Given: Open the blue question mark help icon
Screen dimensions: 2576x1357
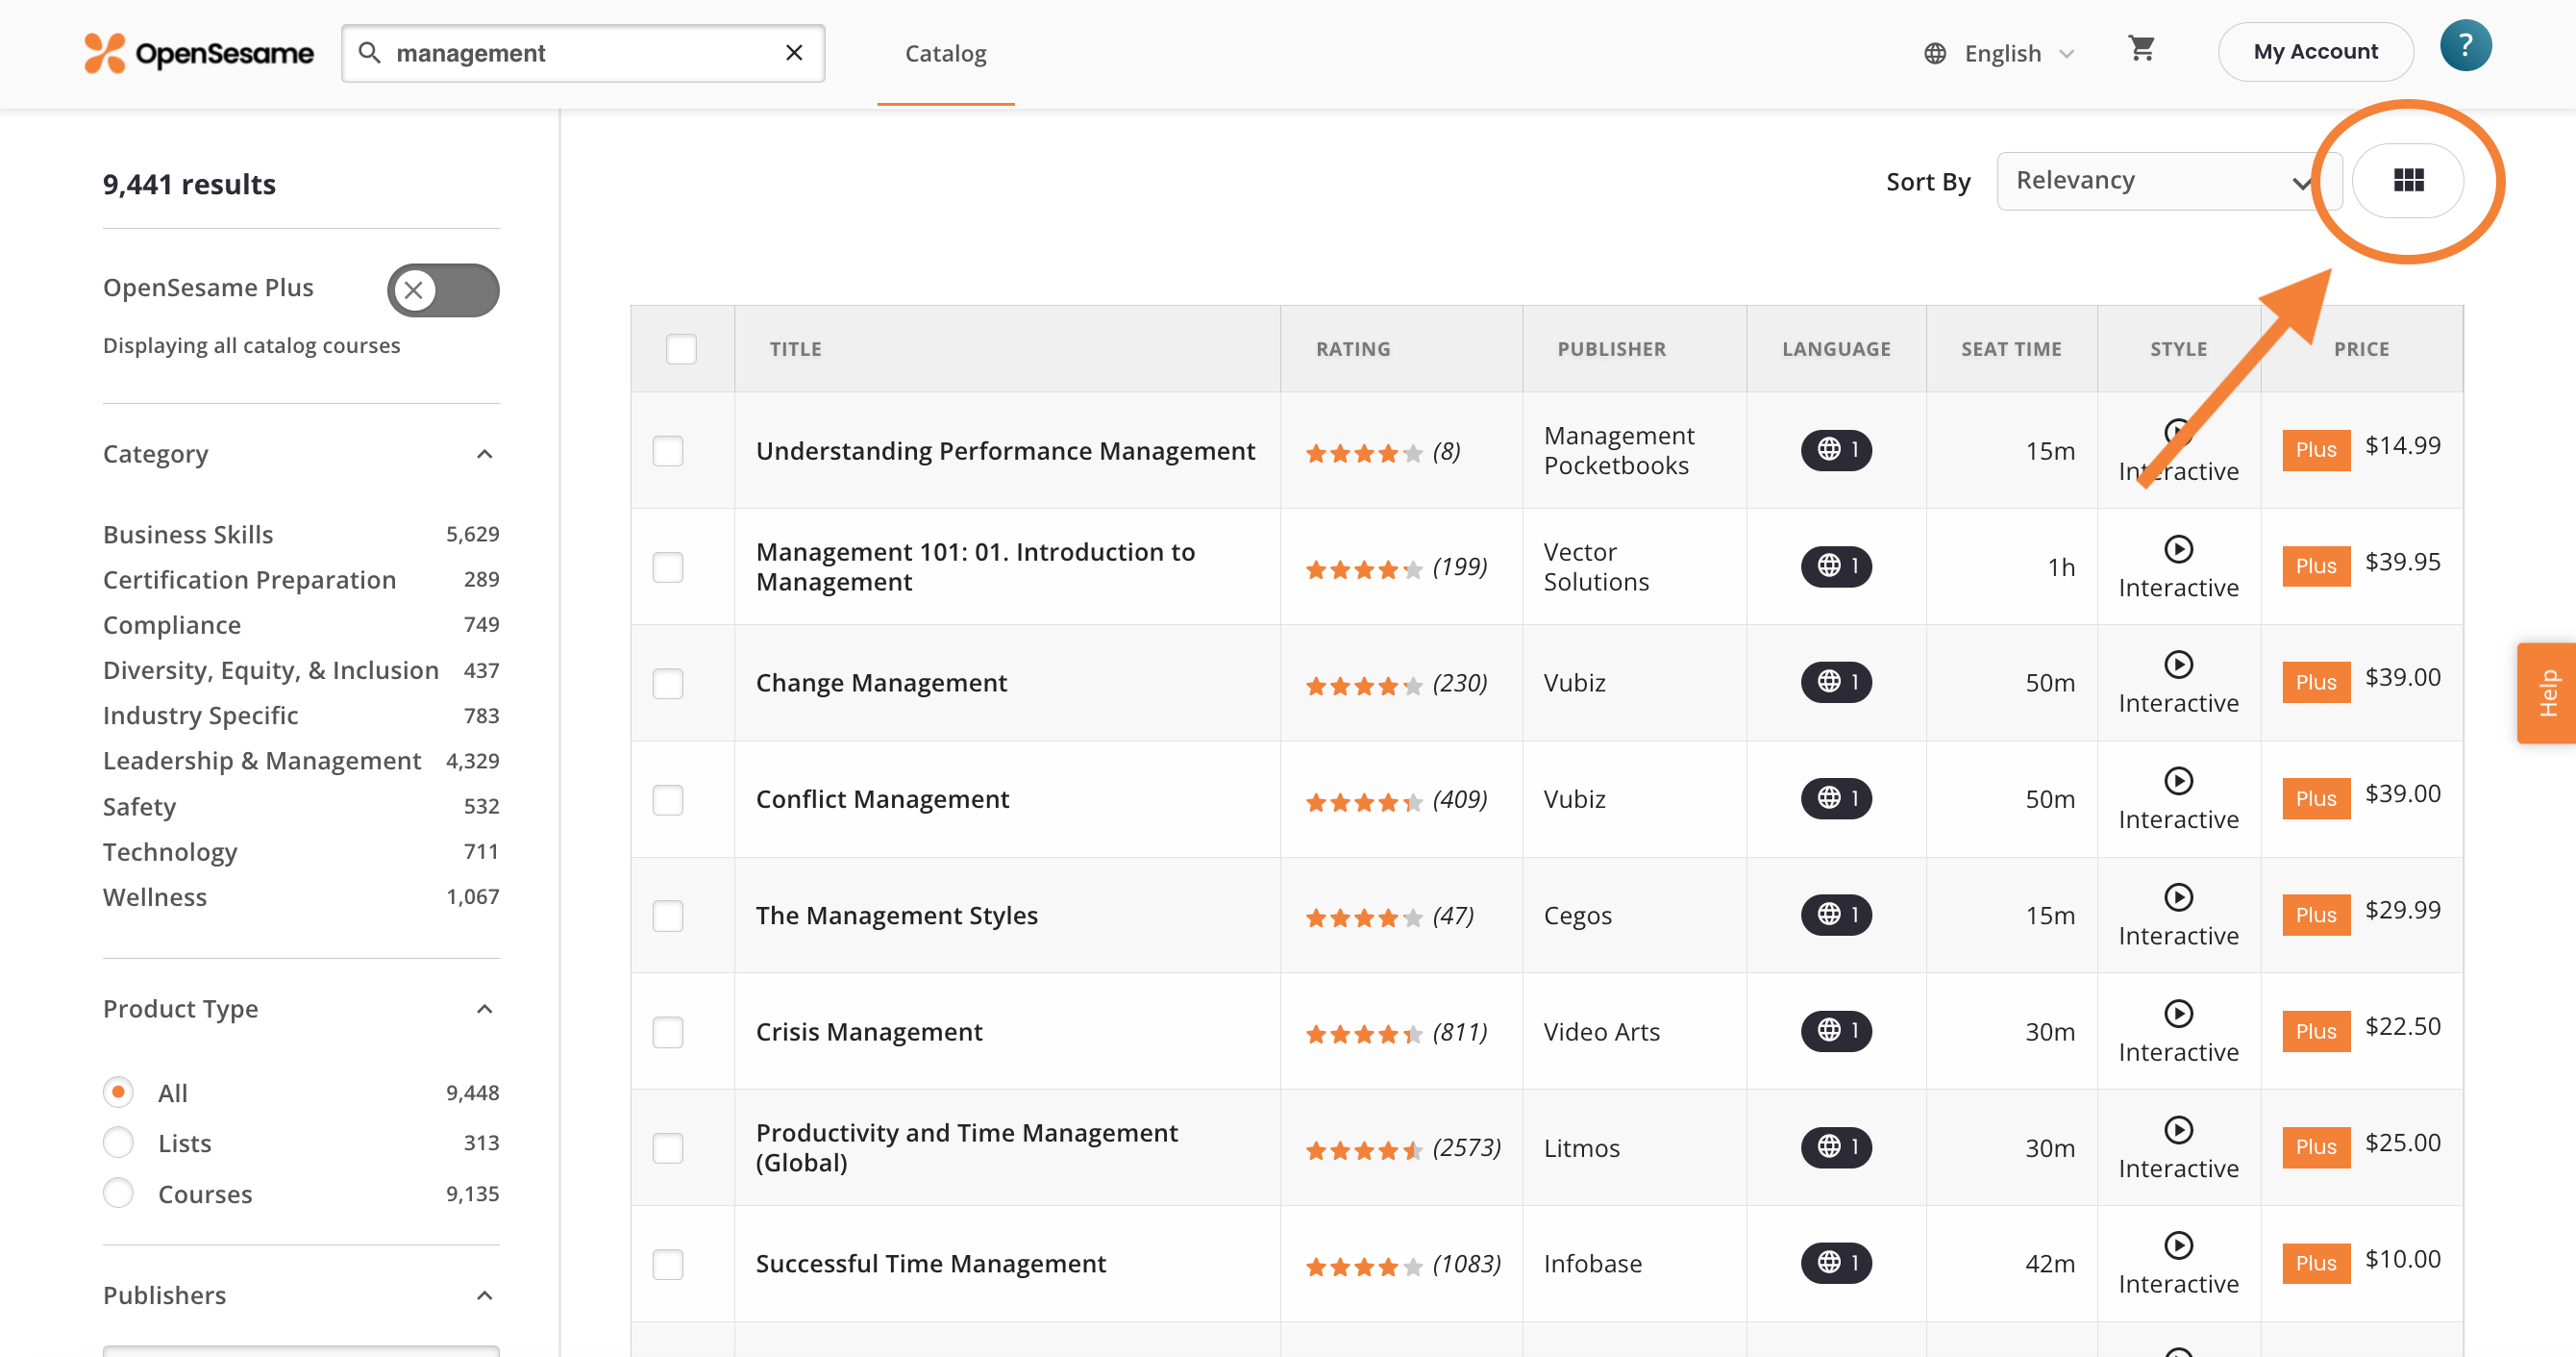Looking at the screenshot, I should pyautogui.click(x=2465, y=46).
